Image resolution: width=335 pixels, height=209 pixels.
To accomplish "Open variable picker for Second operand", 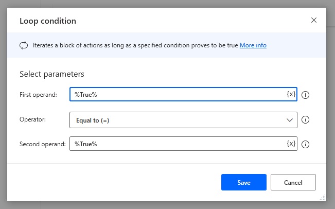I will tap(291, 144).
